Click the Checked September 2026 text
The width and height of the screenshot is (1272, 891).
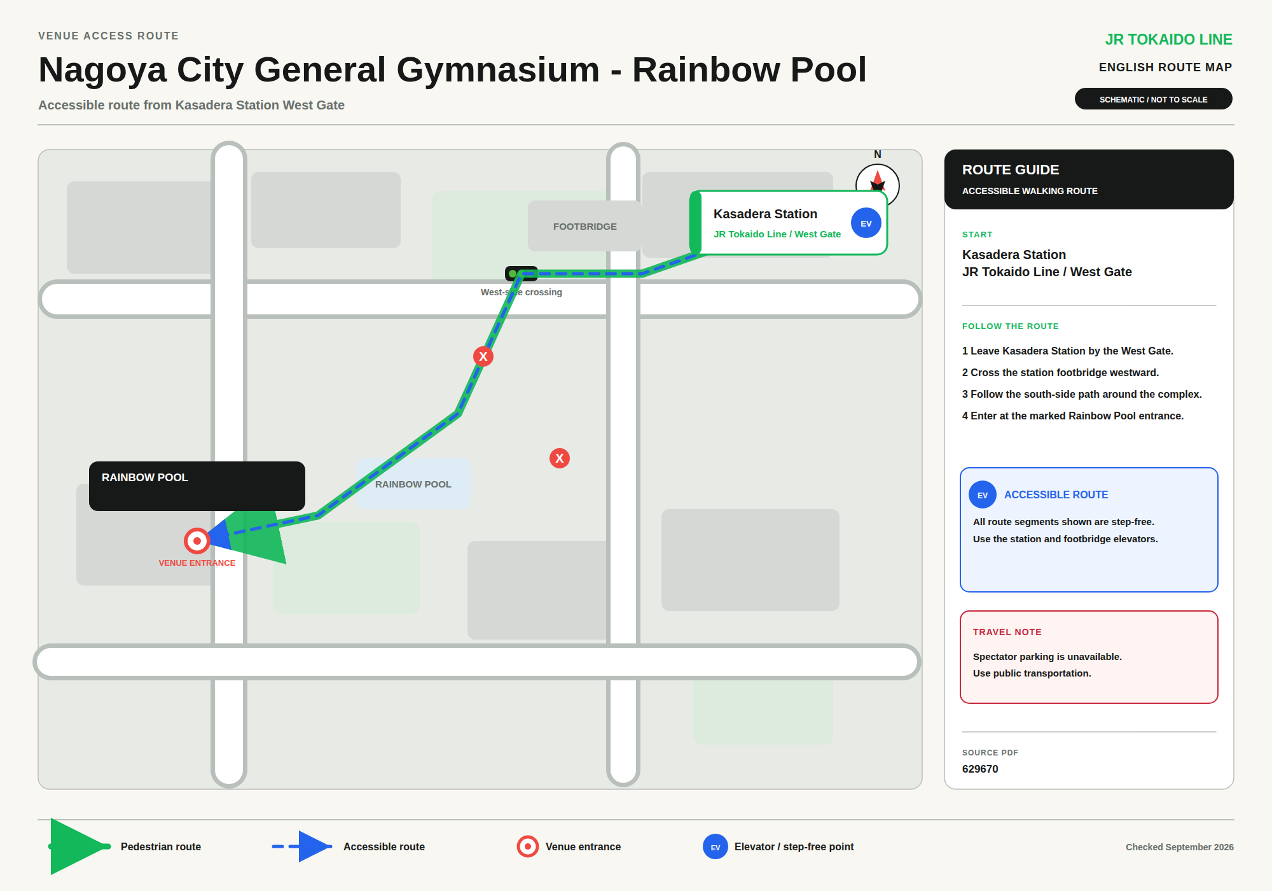pyautogui.click(x=1180, y=847)
